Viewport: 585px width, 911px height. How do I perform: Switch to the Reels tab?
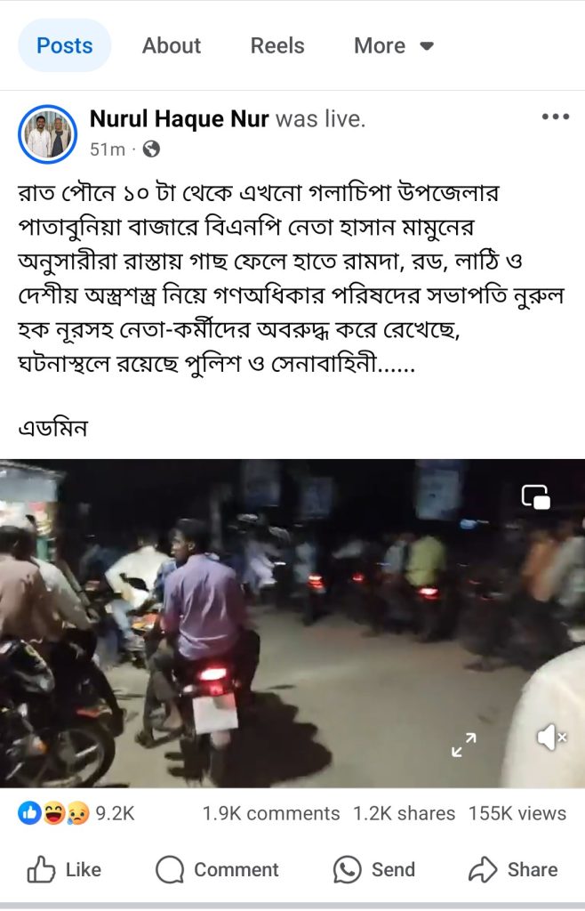tap(277, 46)
